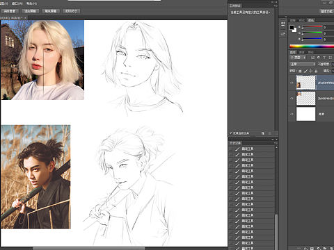Click the History panel vertical scrollbar thumb

(276, 232)
